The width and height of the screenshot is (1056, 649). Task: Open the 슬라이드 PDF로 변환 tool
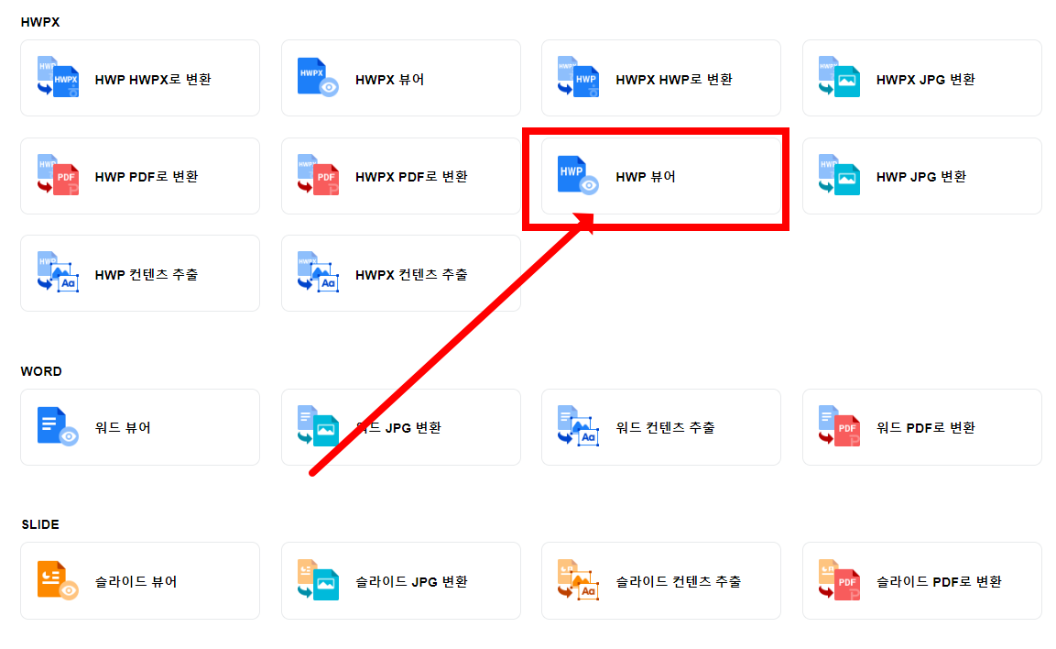pyautogui.click(x=921, y=579)
